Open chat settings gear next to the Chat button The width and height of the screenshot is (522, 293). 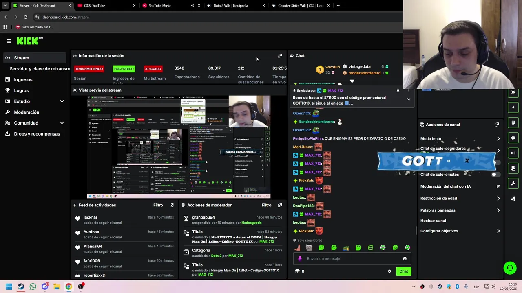click(x=389, y=271)
